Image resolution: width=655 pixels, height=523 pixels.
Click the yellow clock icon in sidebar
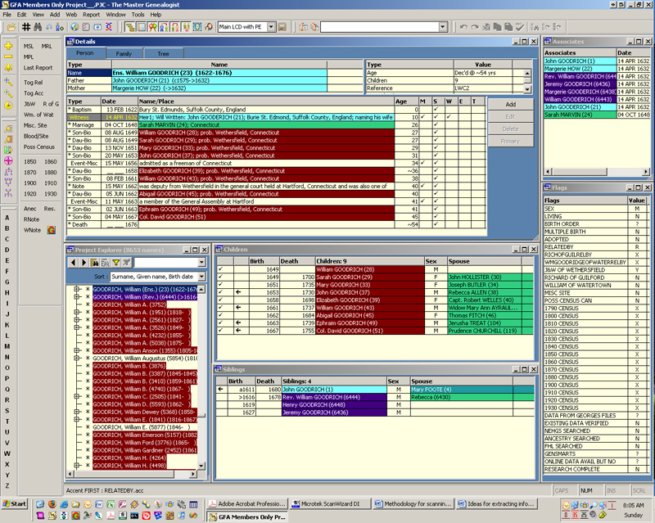tap(8, 106)
